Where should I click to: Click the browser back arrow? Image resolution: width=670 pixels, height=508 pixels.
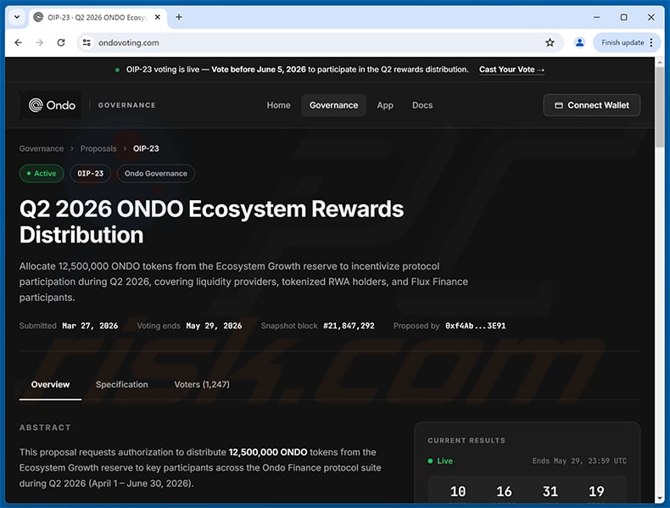point(18,42)
